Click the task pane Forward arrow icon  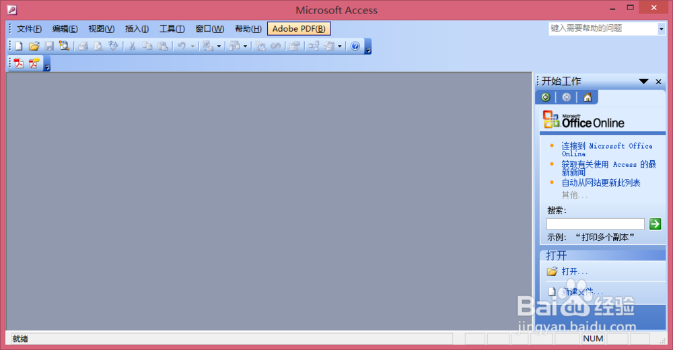click(567, 98)
